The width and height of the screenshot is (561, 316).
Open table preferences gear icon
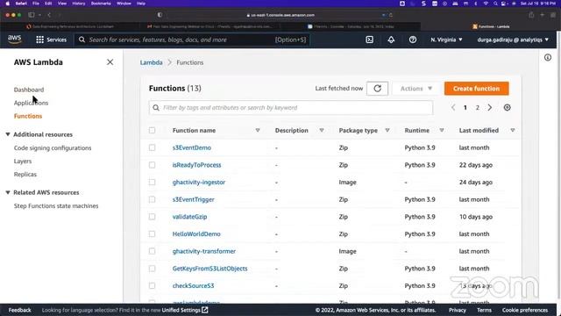click(507, 107)
